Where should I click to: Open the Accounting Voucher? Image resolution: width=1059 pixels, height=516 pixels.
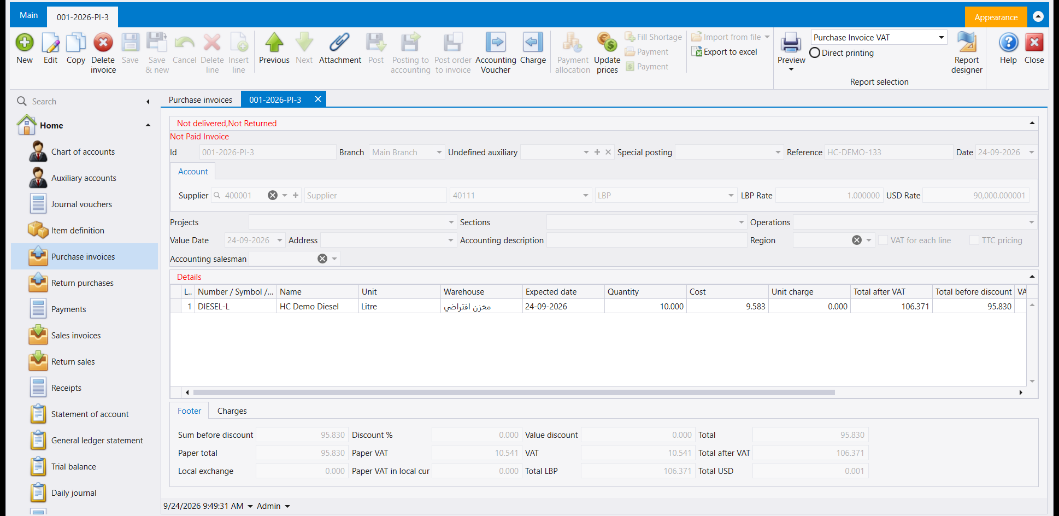point(496,53)
